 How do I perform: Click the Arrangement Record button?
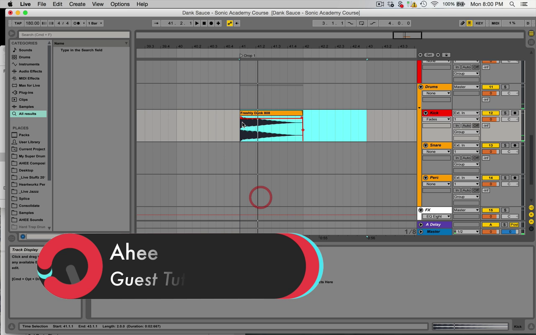click(211, 23)
